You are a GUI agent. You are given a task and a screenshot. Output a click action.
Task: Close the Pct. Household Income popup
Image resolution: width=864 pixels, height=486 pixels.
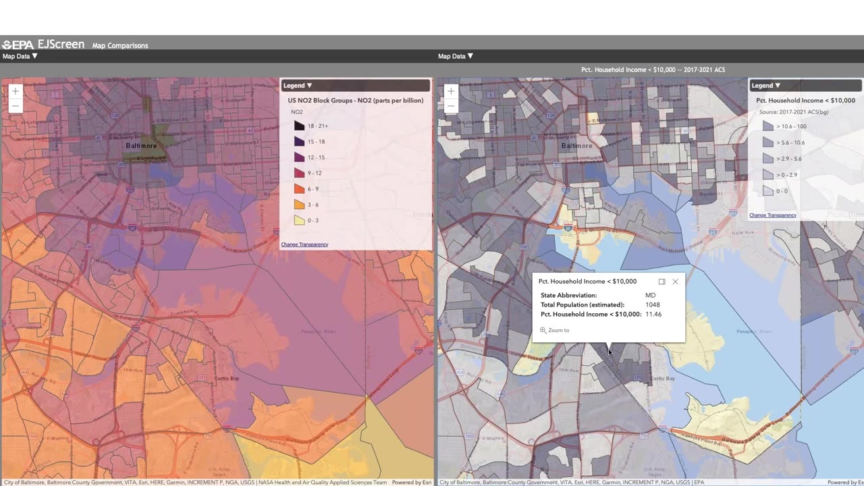(675, 281)
